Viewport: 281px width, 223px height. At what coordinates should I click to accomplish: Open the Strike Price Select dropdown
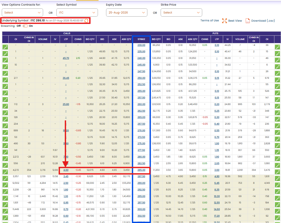coord(181,12)
